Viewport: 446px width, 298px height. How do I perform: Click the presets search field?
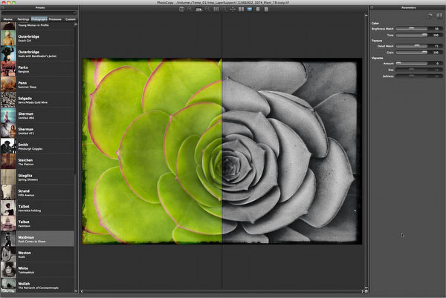click(x=39, y=13)
